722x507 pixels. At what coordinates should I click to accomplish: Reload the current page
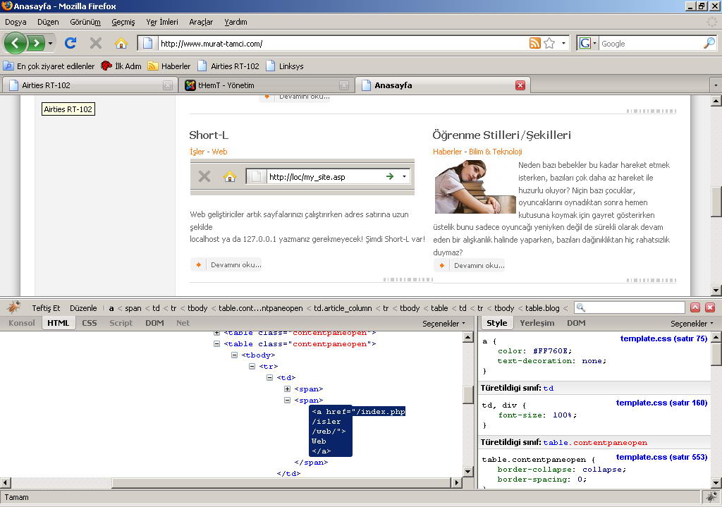coord(71,43)
